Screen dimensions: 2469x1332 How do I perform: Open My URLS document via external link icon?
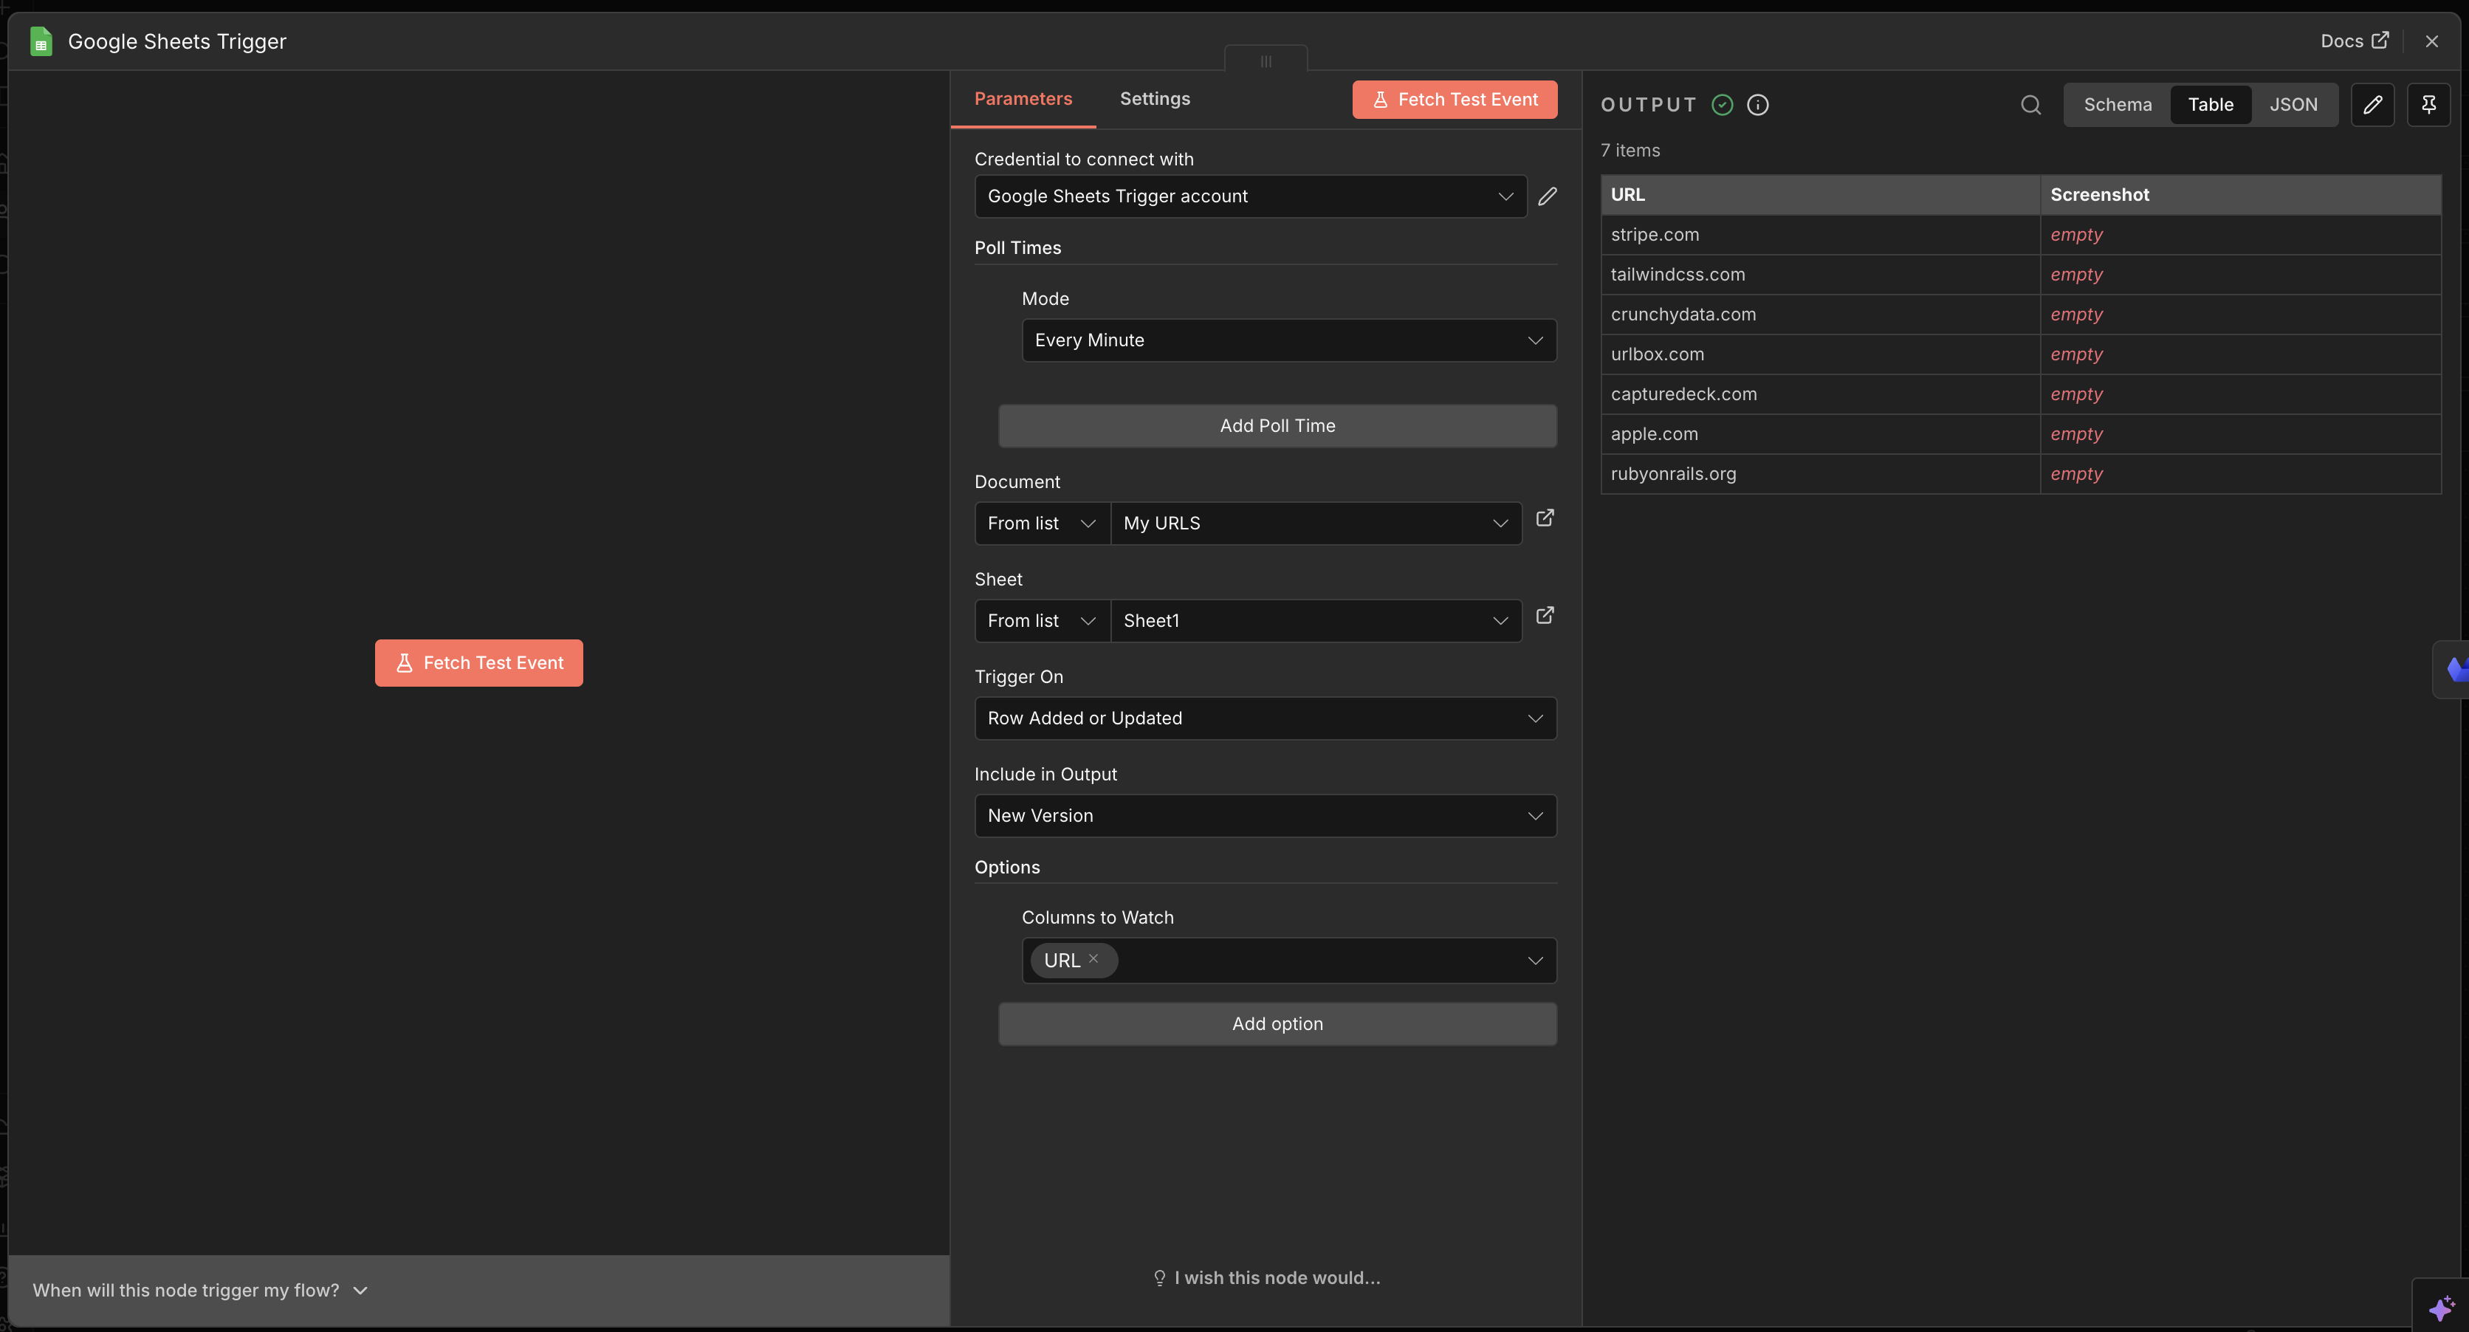(1545, 518)
